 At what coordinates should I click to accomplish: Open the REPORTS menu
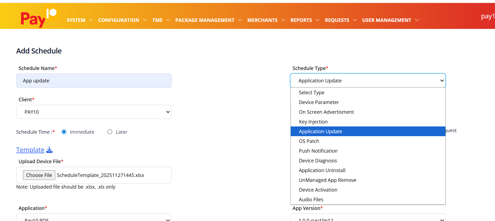(x=305, y=20)
